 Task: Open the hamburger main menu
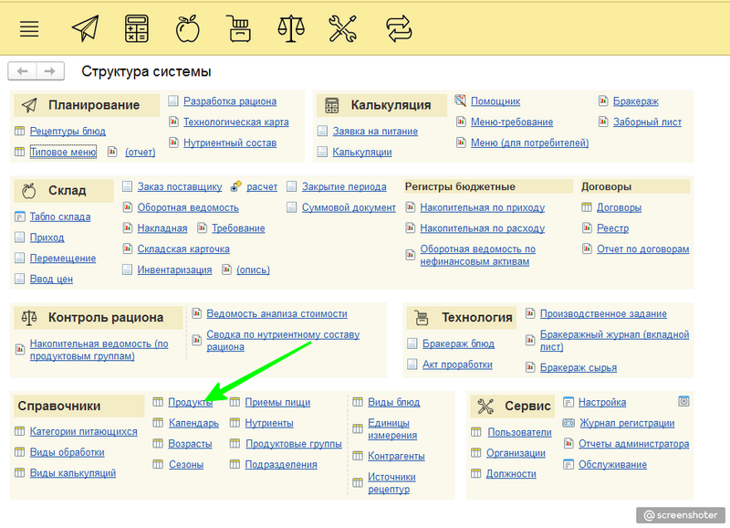(x=29, y=28)
